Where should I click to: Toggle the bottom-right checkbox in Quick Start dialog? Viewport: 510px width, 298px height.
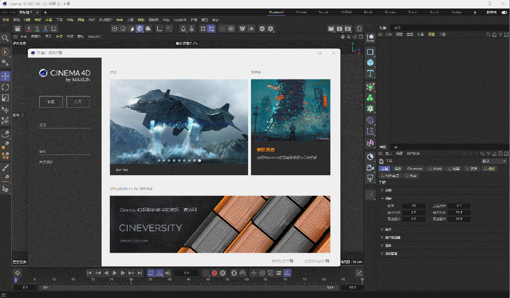pyautogui.click(x=327, y=261)
